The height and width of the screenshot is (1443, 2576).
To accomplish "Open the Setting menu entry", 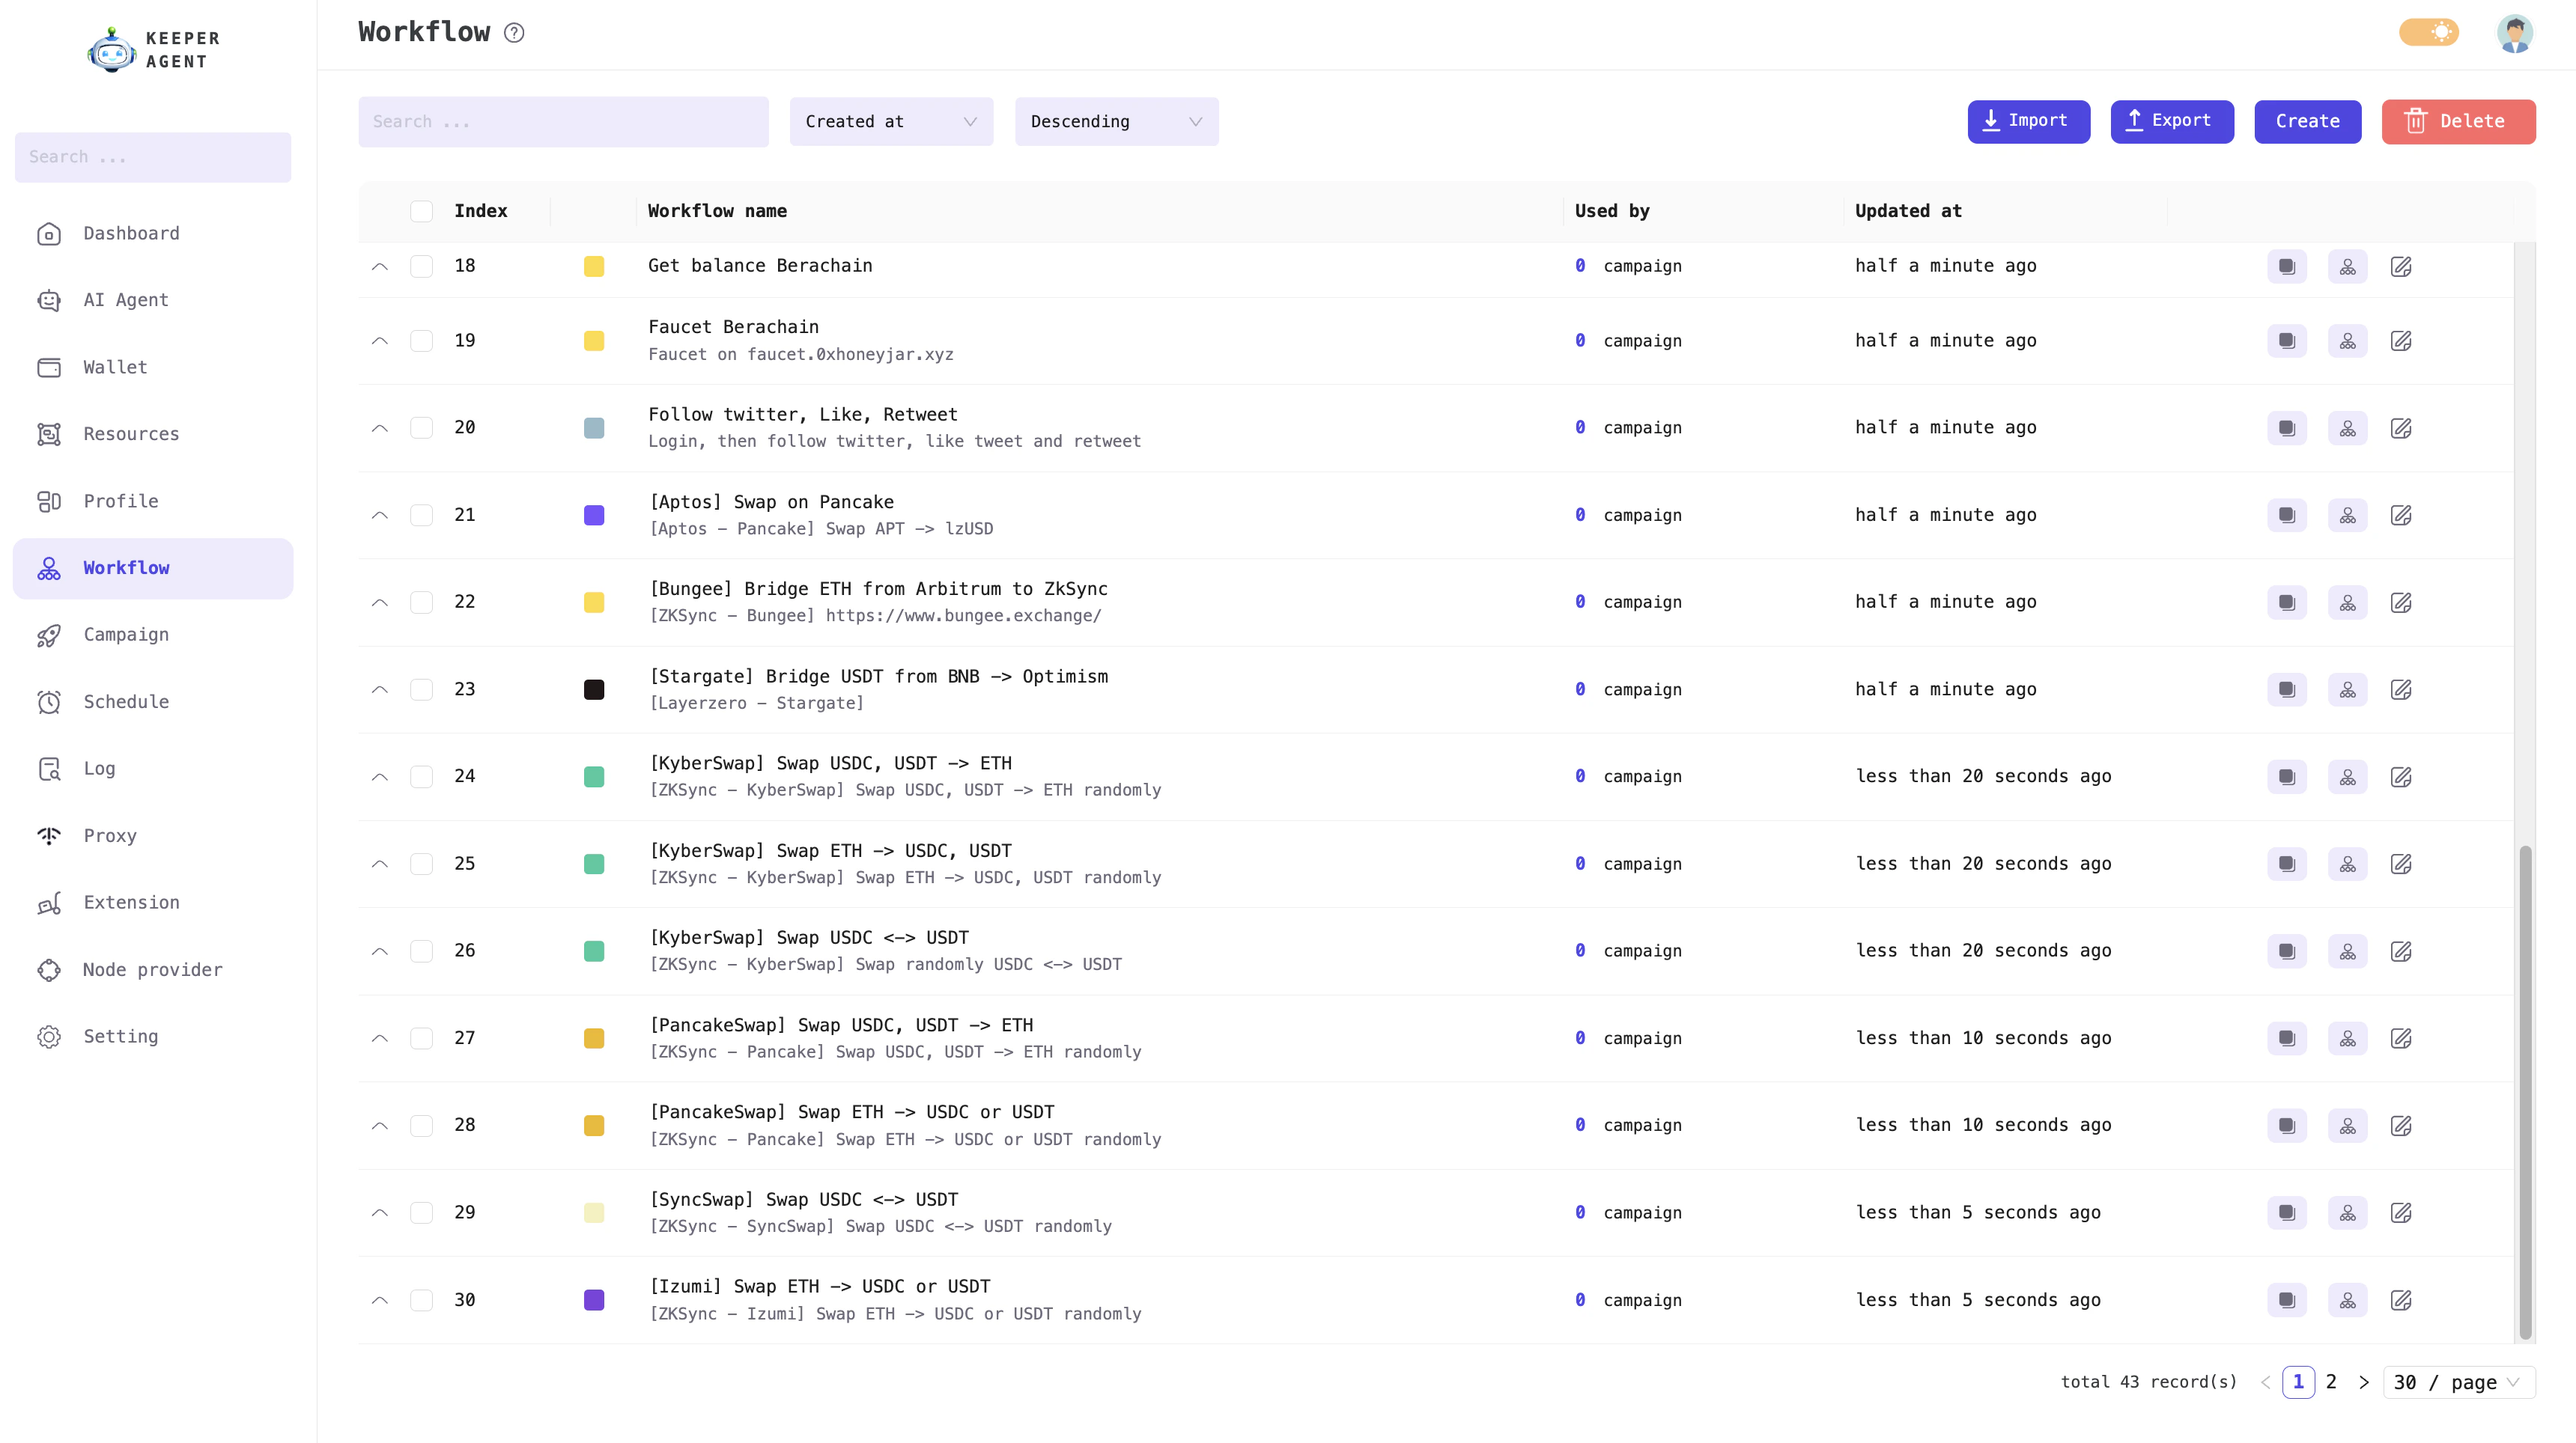I will tap(120, 1037).
